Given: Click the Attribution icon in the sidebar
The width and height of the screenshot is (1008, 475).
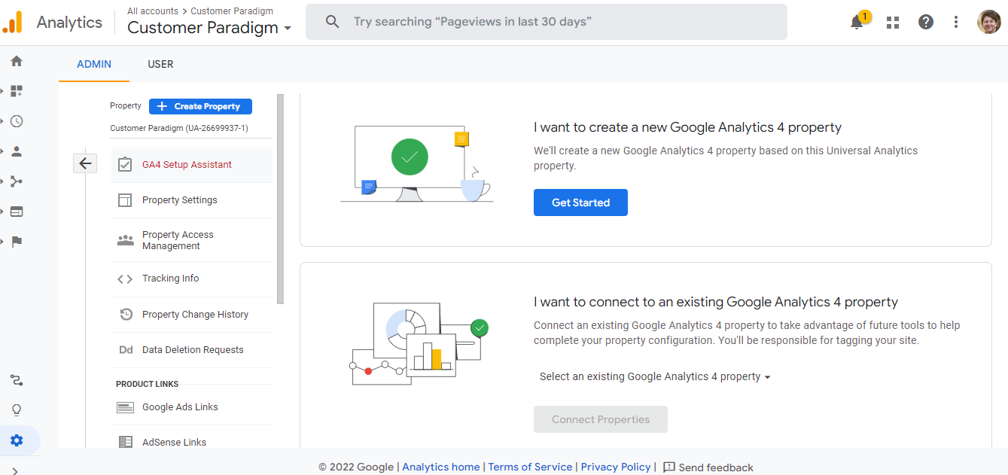Looking at the screenshot, I should click(16, 380).
